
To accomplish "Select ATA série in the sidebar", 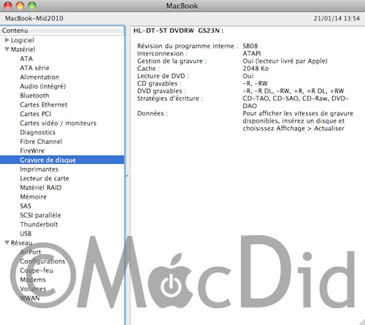I will pyautogui.click(x=34, y=68).
